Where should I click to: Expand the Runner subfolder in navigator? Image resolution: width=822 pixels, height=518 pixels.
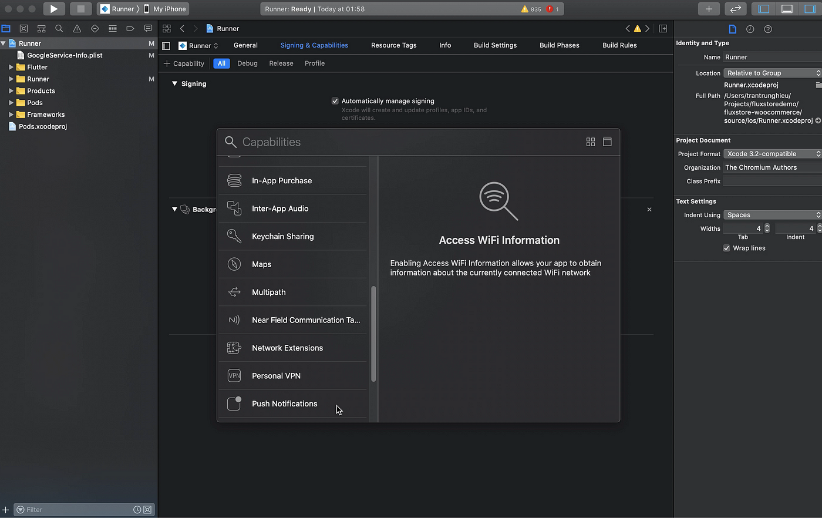[x=11, y=79]
